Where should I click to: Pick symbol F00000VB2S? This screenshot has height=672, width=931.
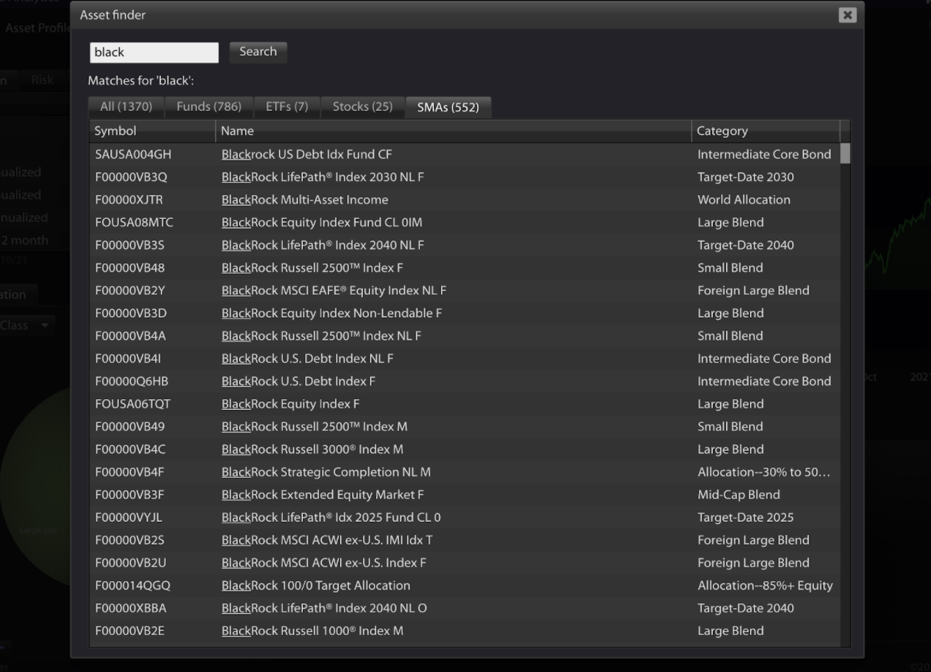pyautogui.click(x=129, y=540)
